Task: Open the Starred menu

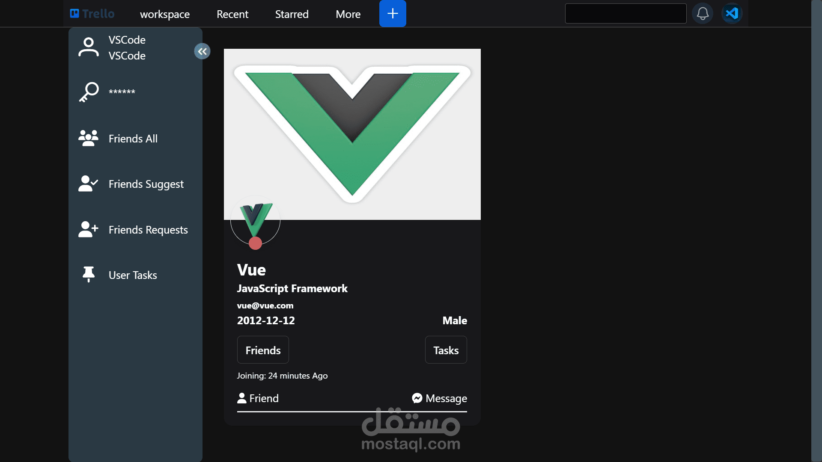Action: point(292,14)
